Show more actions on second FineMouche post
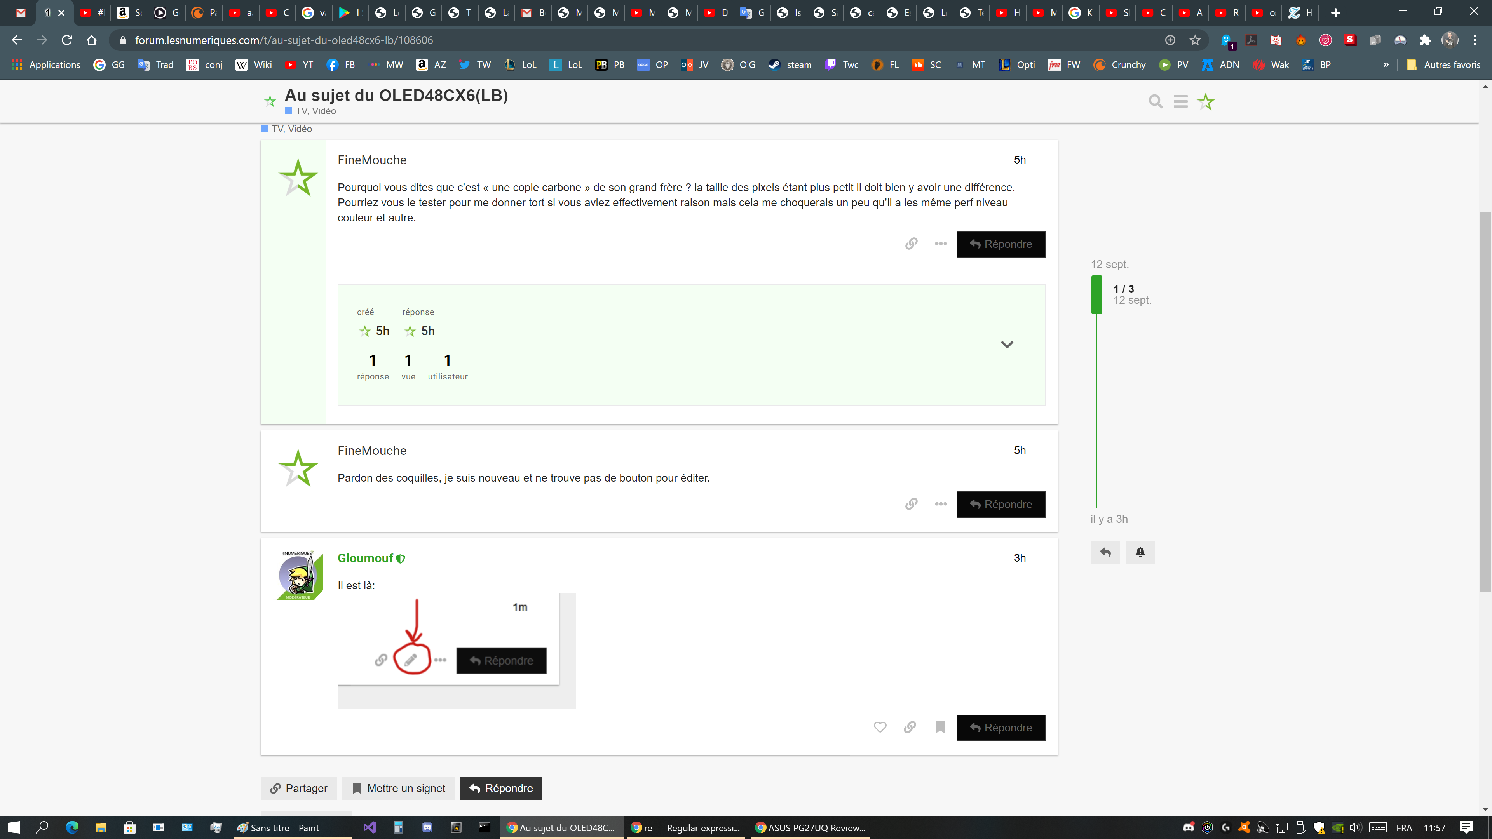The height and width of the screenshot is (839, 1492). (941, 504)
